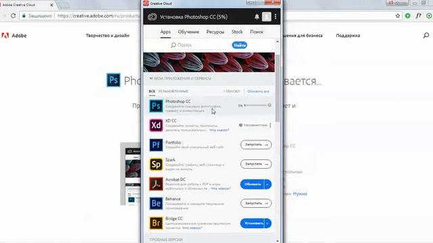Click the XD CC Xd icon

click(x=156, y=126)
